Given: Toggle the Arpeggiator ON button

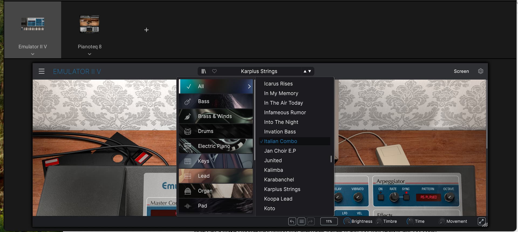Looking at the screenshot, I should pos(381,197).
